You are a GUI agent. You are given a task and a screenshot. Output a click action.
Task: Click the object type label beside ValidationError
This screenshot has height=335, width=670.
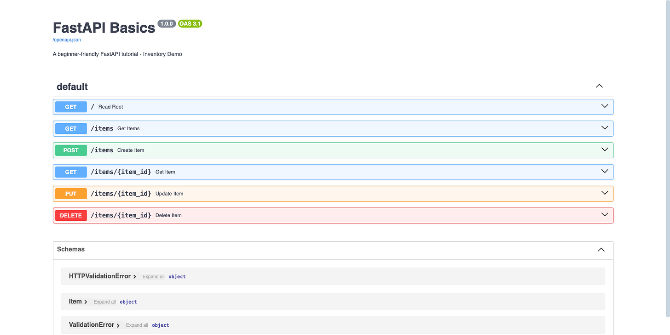click(161, 325)
